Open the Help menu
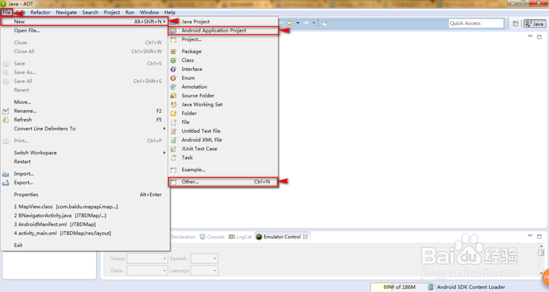Image resolution: width=549 pixels, height=292 pixels. 170,12
